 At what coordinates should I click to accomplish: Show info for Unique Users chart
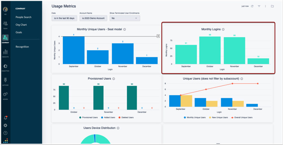tap(242, 79)
